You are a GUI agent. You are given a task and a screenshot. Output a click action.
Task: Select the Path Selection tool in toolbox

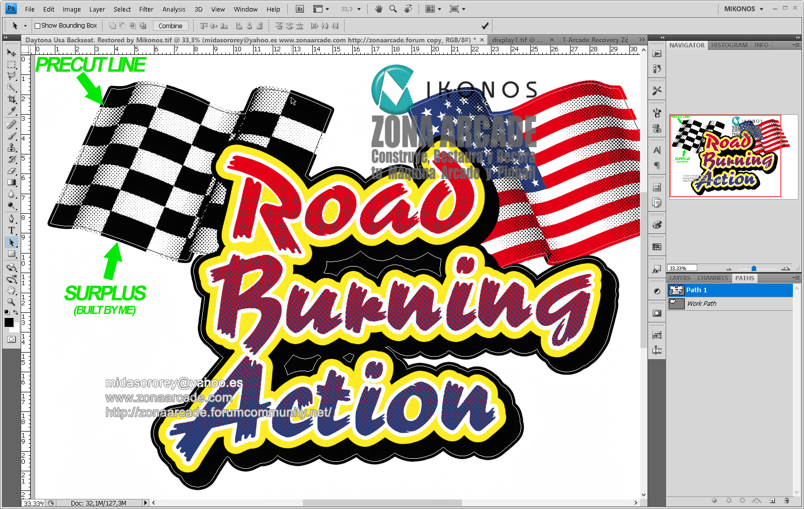(x=11, y=242)
